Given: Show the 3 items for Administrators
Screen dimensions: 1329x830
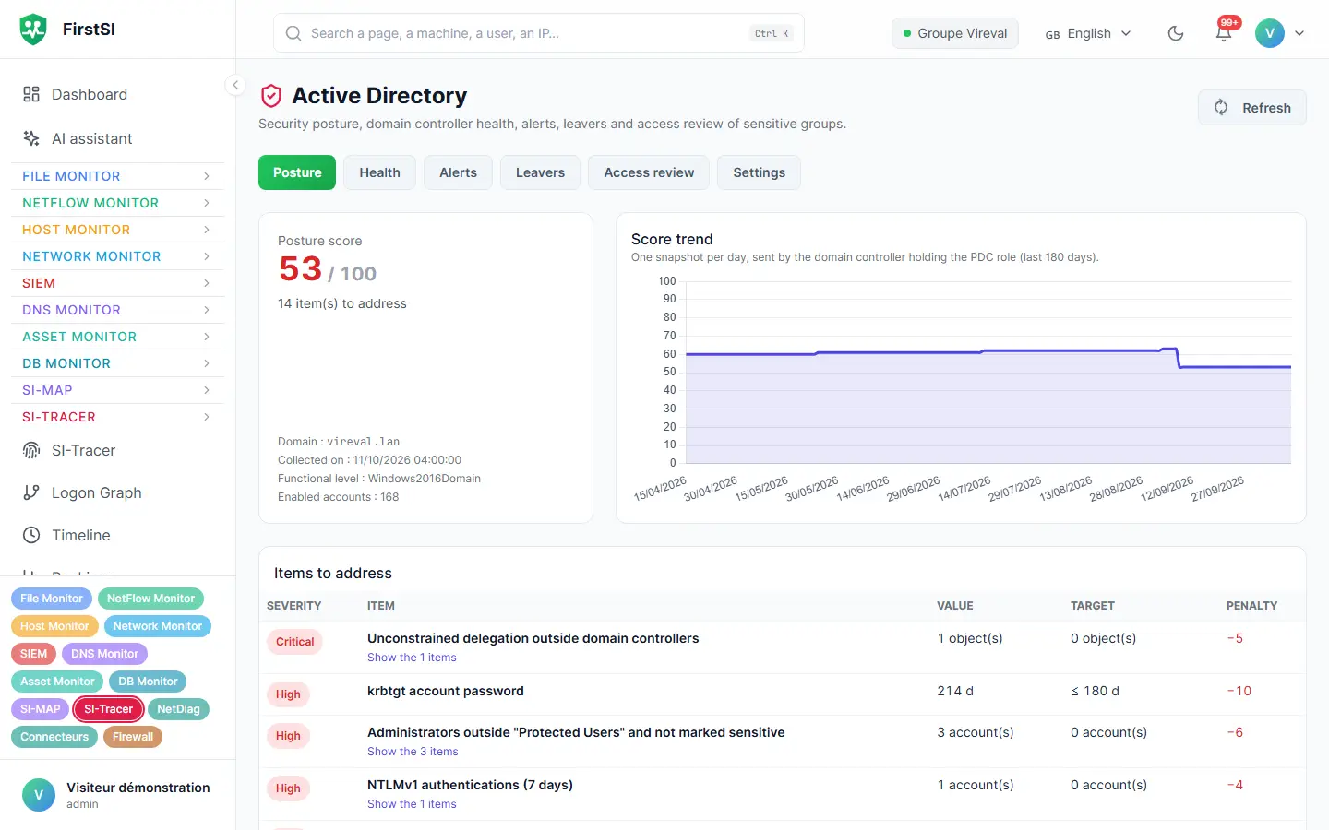Looking at the screenshot, I should point(413,752).
